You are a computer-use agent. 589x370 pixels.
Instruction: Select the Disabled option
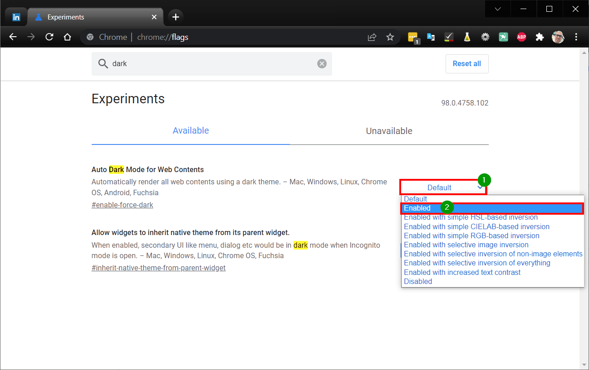click(x=492, y=281)
